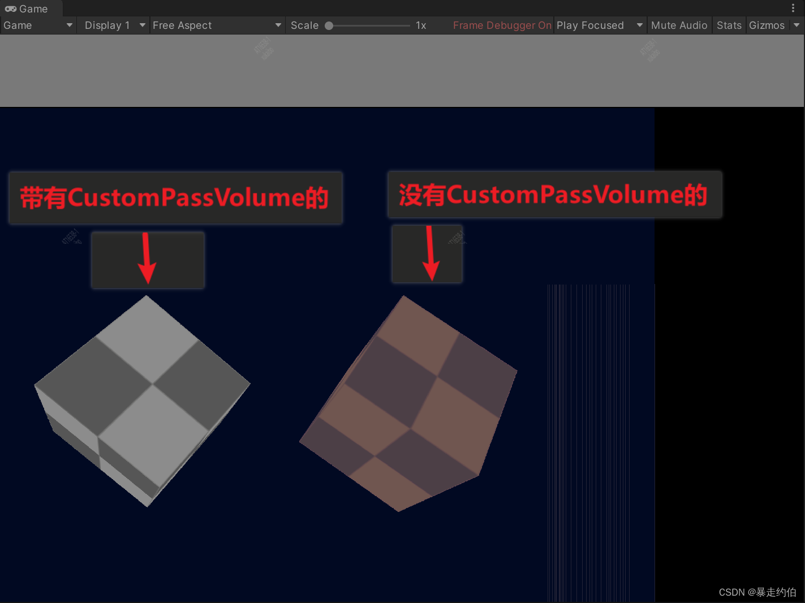The image size is (805, 603).
Task: Turn off the Frame Debugger
Action: tap(502, 25)
